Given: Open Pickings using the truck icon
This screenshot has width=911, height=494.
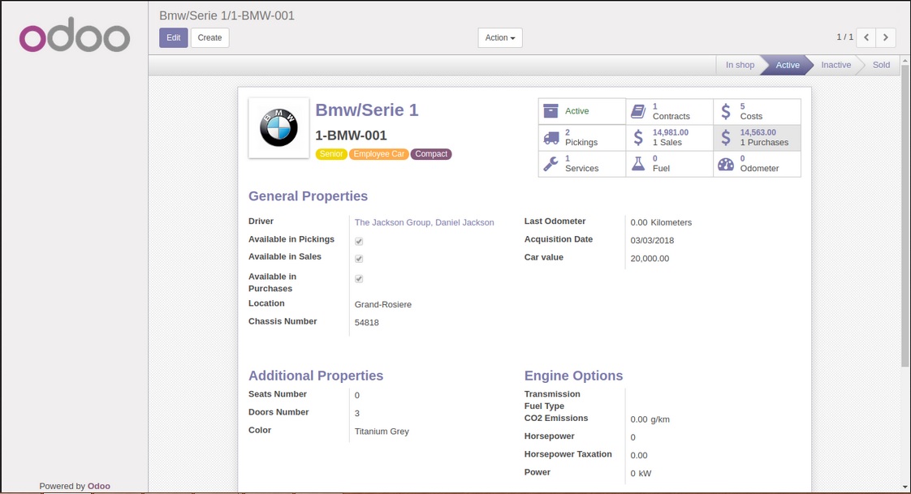Looking at the screenshot, I should (550, 138).
